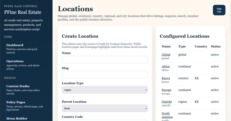The width and height of the screenshot is (231, 121).
Task: Click the 'africa' slug text
Action: (x=165, y=70)
